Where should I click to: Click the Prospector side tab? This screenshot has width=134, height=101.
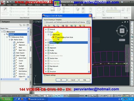30,32
